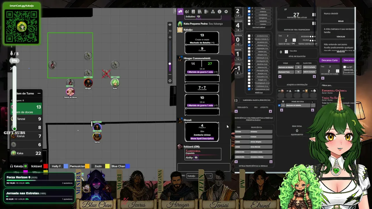Toggle Força saving throw proficiency checkbox

[249, 8]
